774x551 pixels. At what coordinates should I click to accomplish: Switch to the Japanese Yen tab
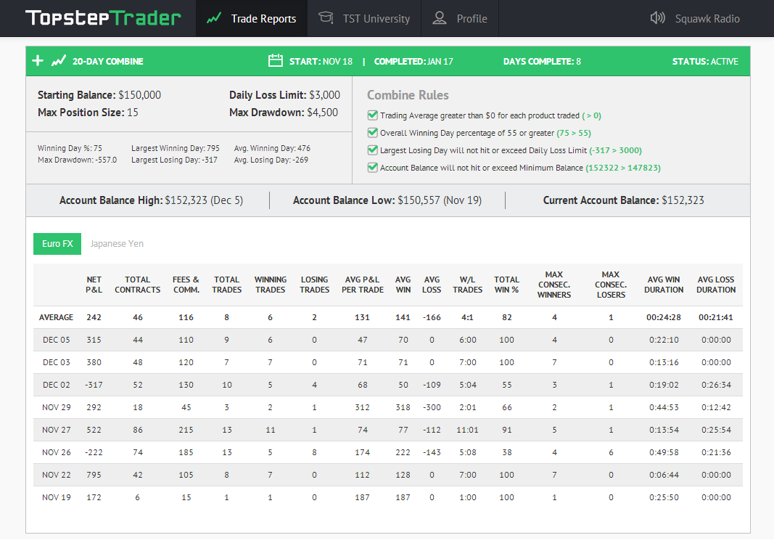(x=117, y=244)
